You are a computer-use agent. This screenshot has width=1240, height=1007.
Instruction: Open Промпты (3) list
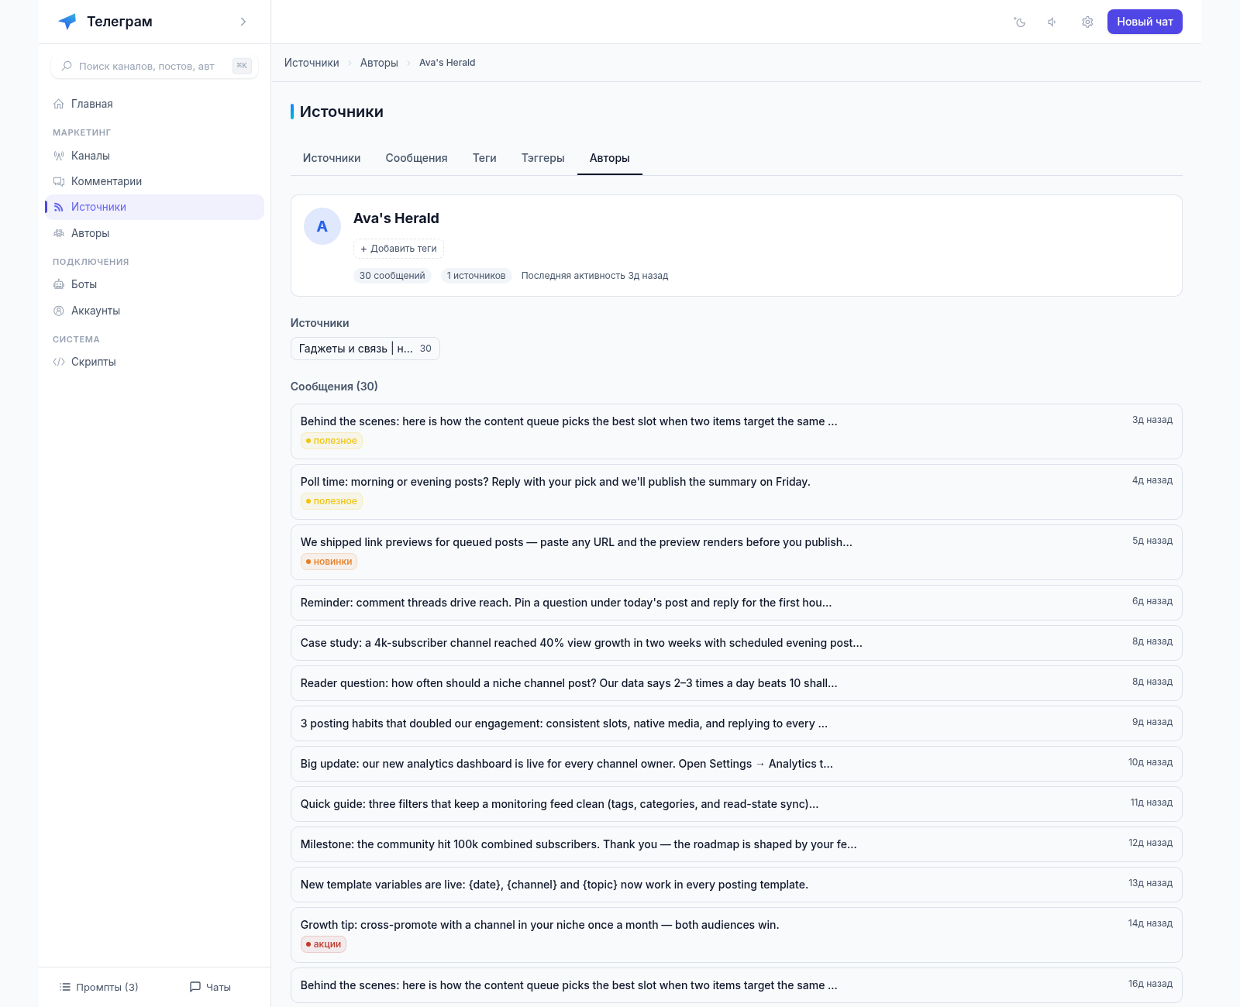coord(99,987)
